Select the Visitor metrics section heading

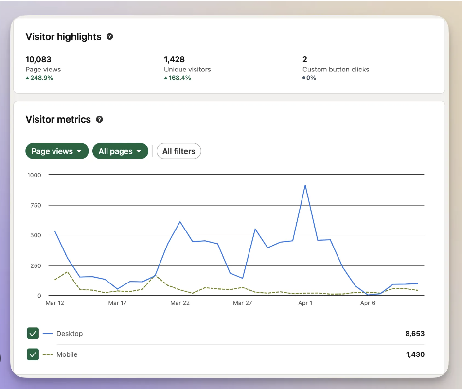(58, 119)
